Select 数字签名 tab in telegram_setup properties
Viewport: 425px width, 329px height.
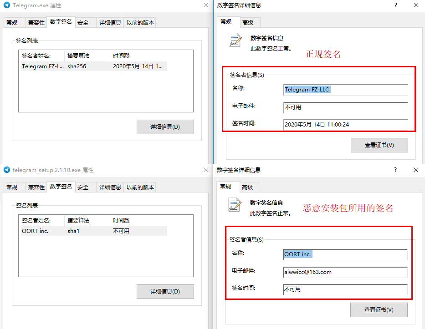[61, 186]
